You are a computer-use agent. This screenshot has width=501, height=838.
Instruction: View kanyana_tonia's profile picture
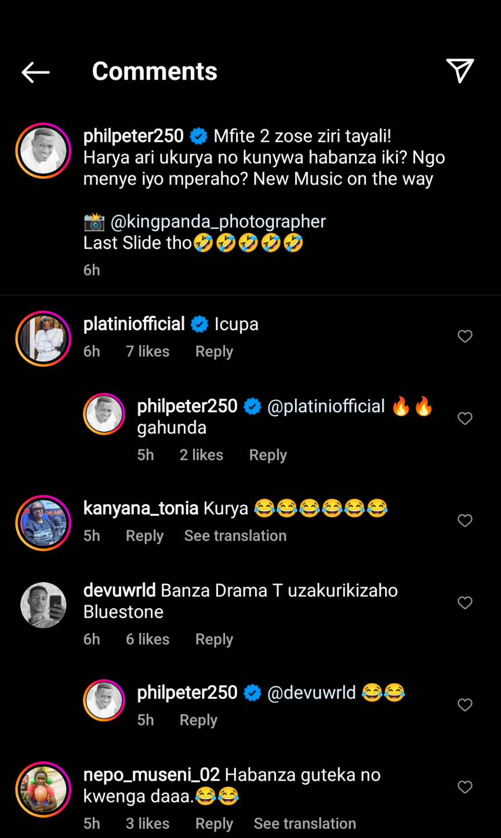click(43, 523)
